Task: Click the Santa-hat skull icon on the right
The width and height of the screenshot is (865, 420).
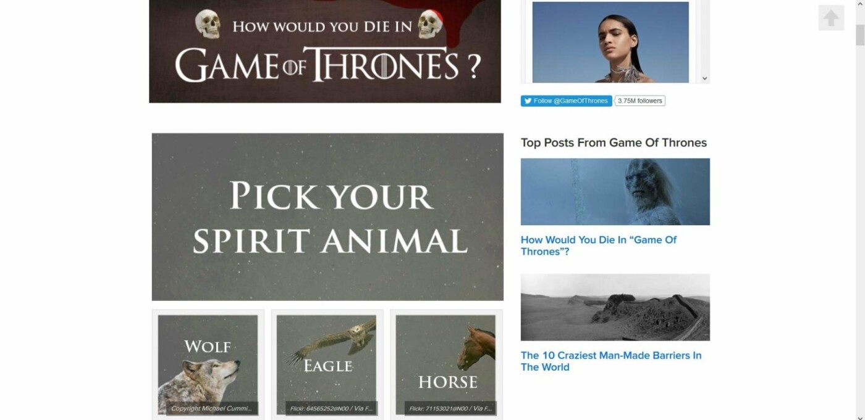Action: coord(430,23)
